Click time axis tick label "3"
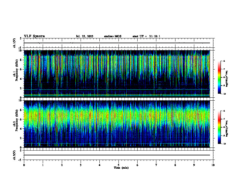This screenshot has height=185, width=240. [x=81, y=165]
